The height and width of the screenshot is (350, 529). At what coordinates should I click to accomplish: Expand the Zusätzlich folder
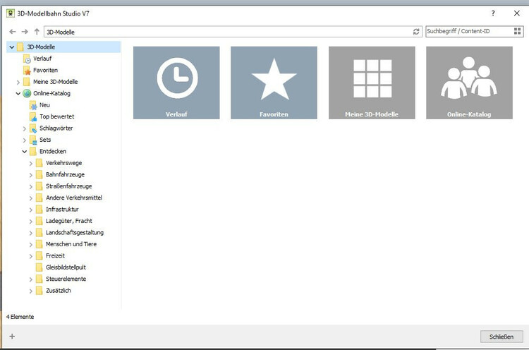pyautogui.click(x=31, y=291)
